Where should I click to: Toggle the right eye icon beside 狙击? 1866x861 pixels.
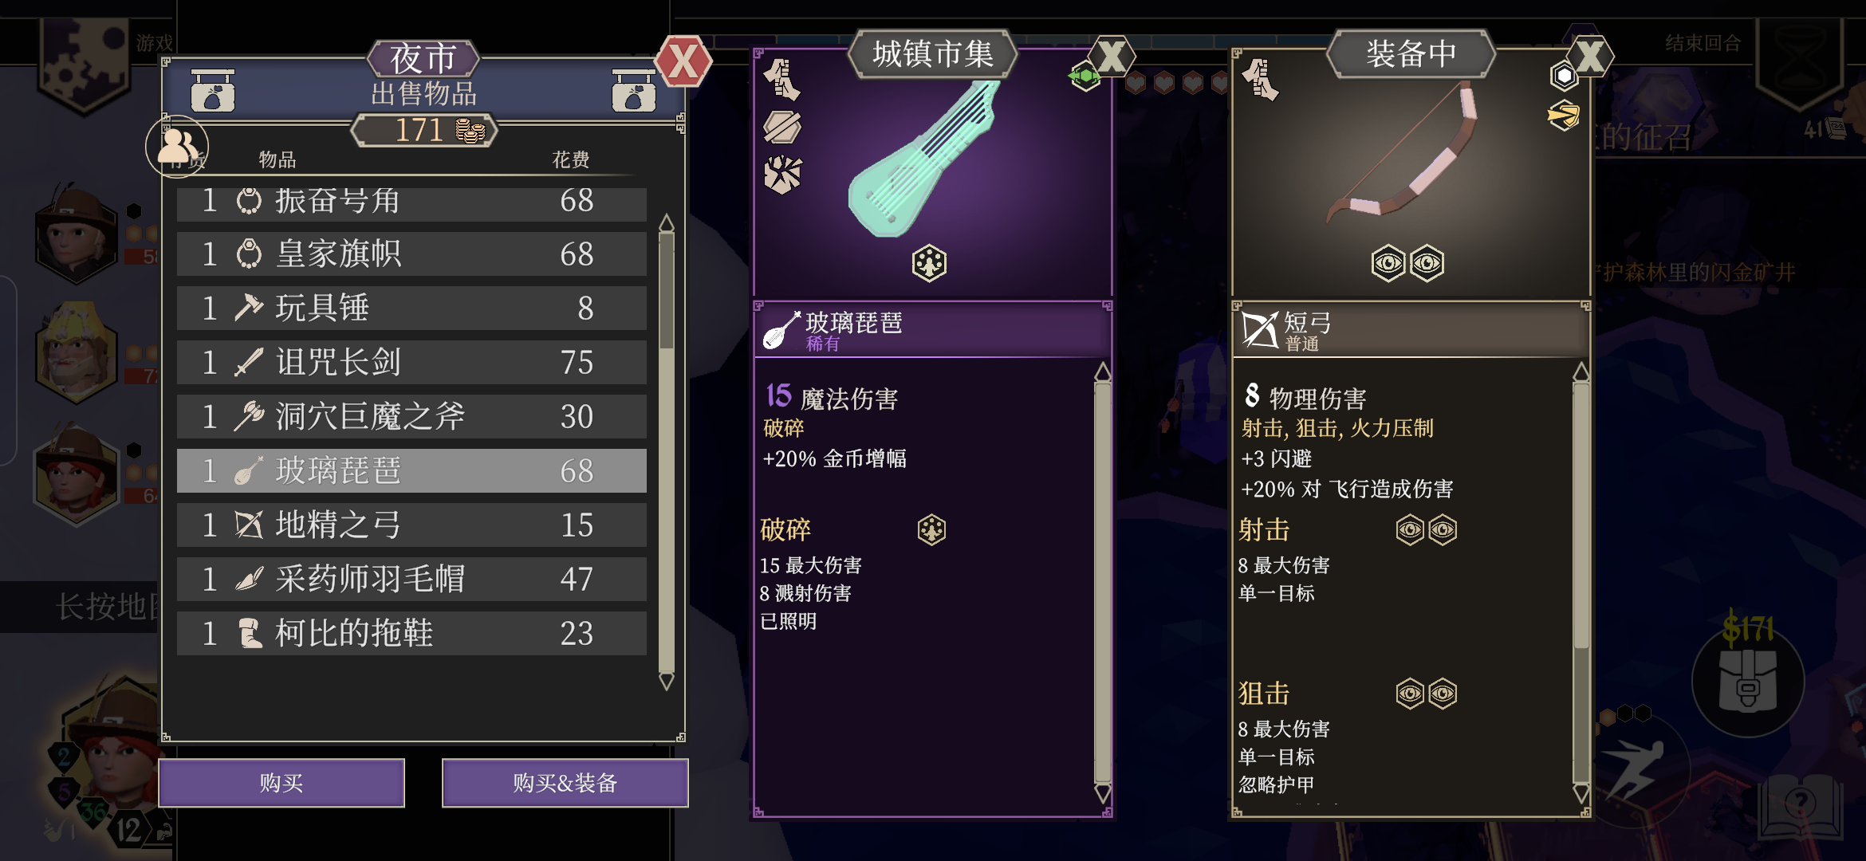pos(1443,694)
